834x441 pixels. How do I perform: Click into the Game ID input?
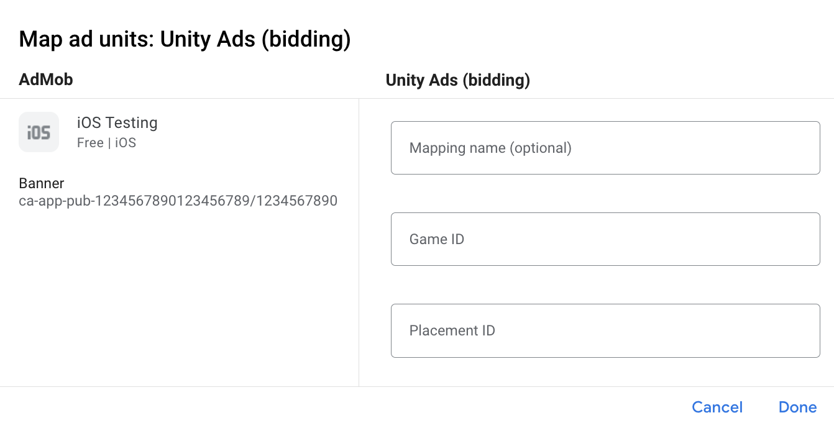(605, 239)
